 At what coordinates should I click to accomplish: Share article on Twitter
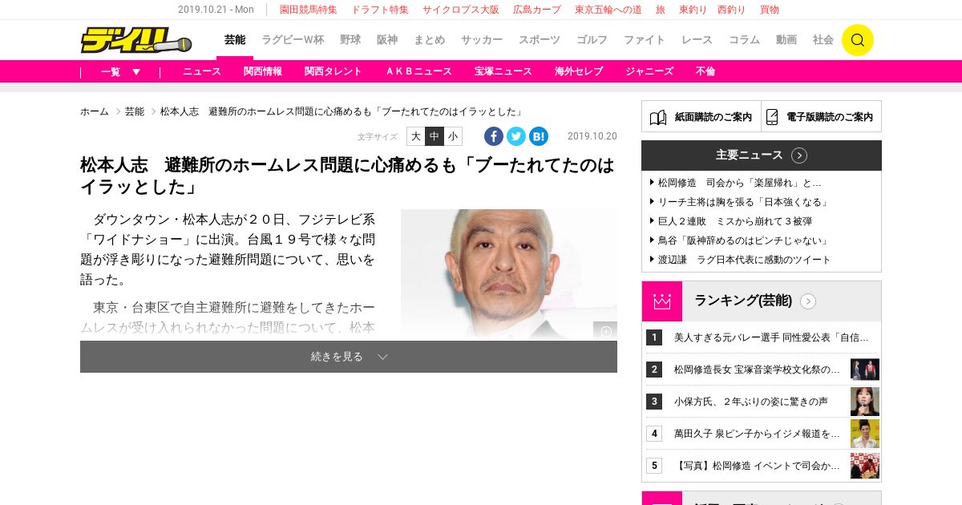[516, 136]
